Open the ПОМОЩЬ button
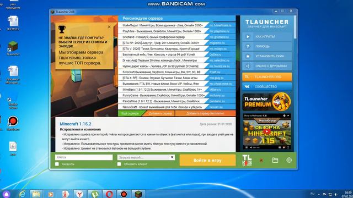The image size is (353, 198). click(x=267, y=46)
